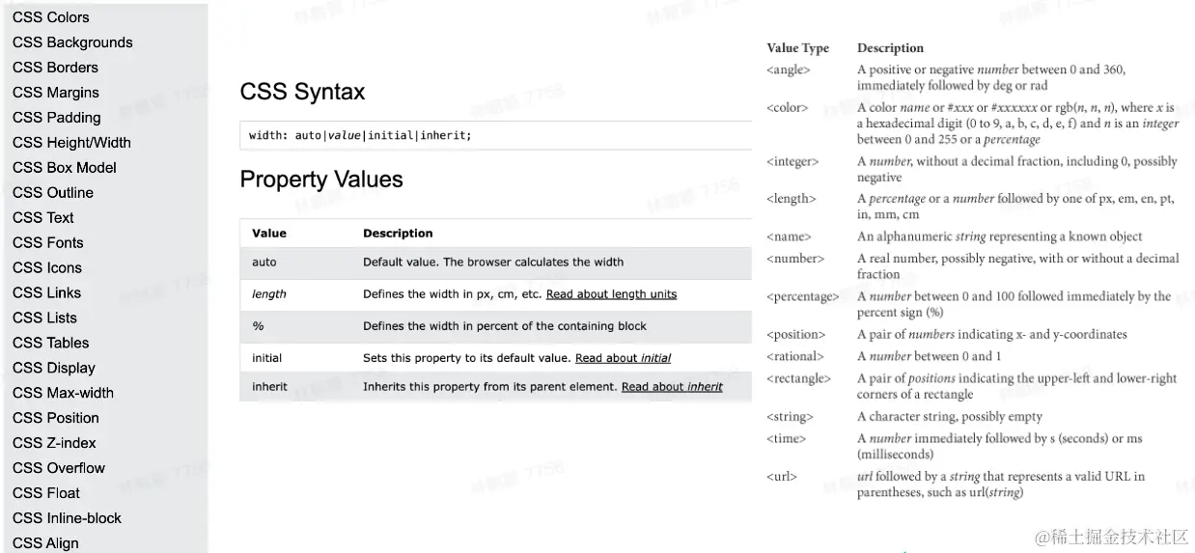Select the CSS Height/Width sidebar item
The image size is (1195, 553).
[71, 143]
